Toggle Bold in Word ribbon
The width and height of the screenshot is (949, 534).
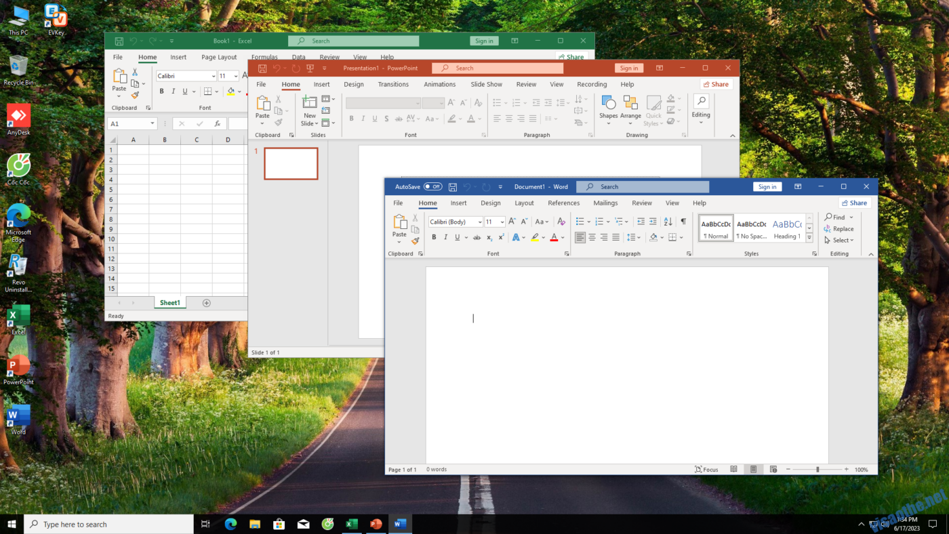(x=434, y=237)
